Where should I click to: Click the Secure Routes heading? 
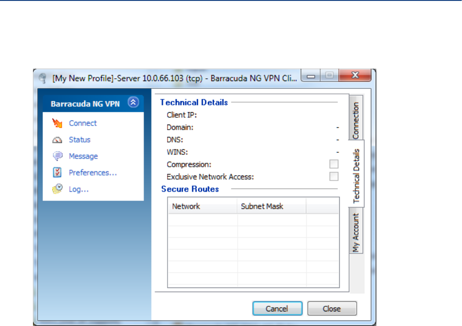point(190,189)
